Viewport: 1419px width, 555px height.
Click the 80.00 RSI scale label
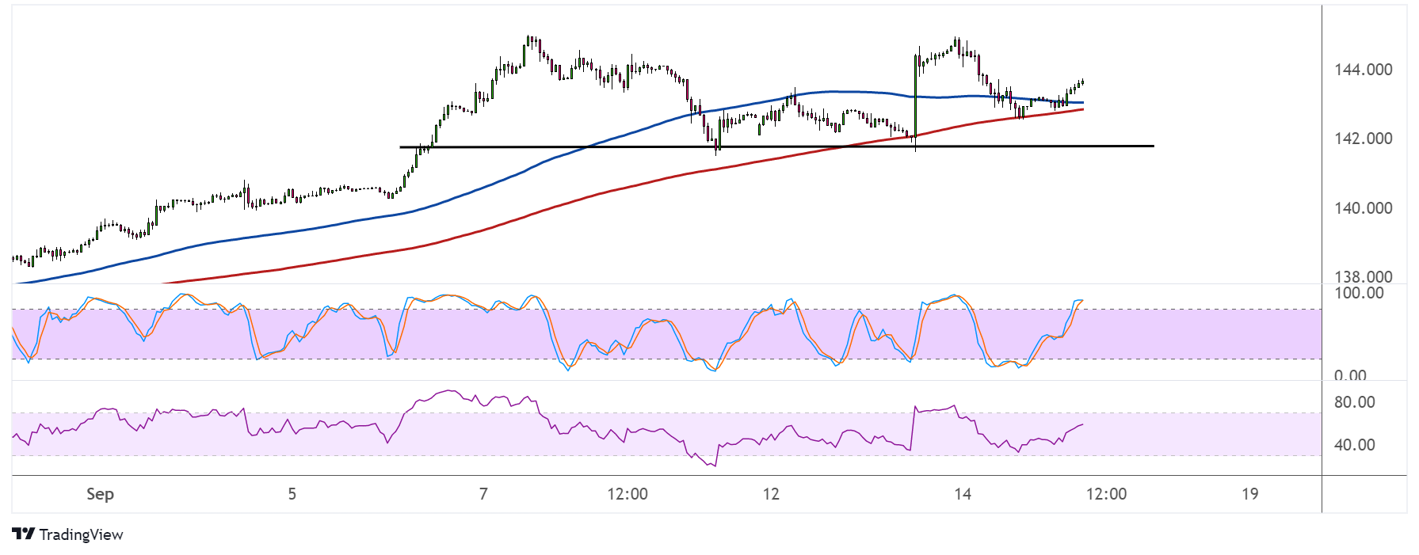click(x=1354, y=402)
